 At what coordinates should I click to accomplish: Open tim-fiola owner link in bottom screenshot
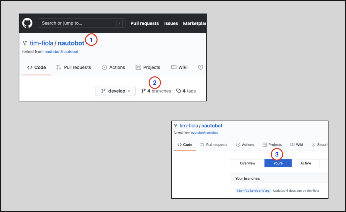point(189,126)
